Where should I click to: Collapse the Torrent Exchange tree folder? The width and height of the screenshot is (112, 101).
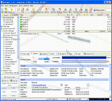tap(2, 31)
